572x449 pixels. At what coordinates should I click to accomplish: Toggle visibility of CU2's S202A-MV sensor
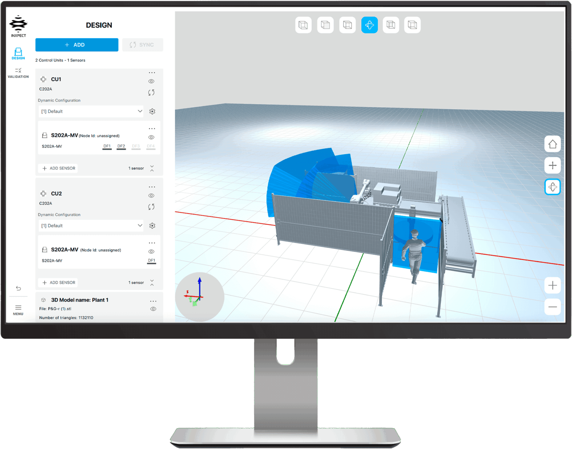pos(151,252)
